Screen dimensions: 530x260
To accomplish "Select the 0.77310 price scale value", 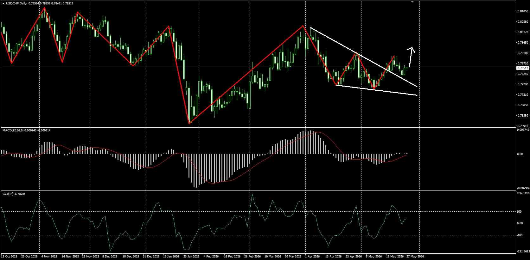I will point(522,95).
